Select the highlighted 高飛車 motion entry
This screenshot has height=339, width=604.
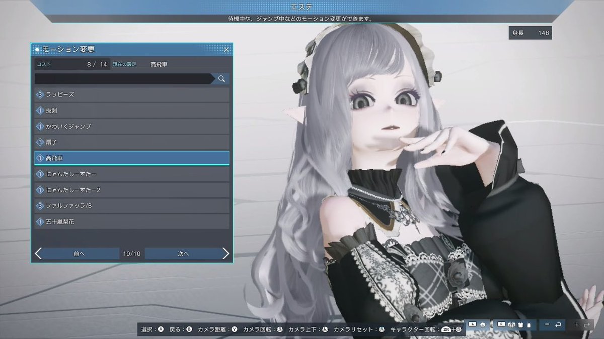coord(132,158)
